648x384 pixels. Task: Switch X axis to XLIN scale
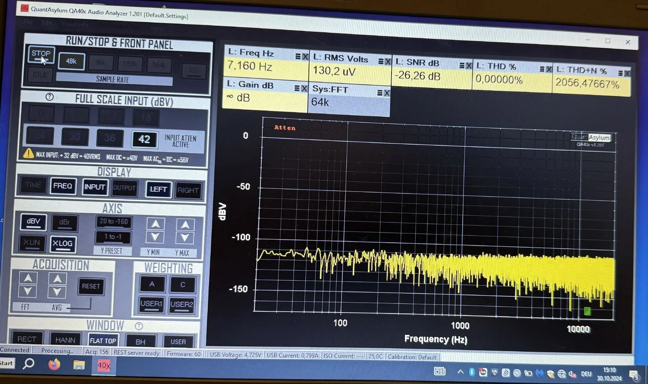32,243
